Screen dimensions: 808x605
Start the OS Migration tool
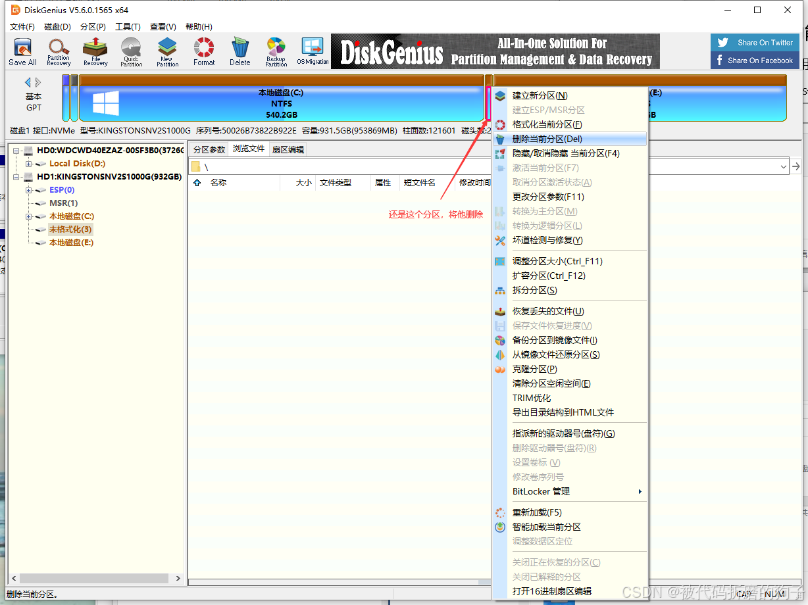point(313,52)
